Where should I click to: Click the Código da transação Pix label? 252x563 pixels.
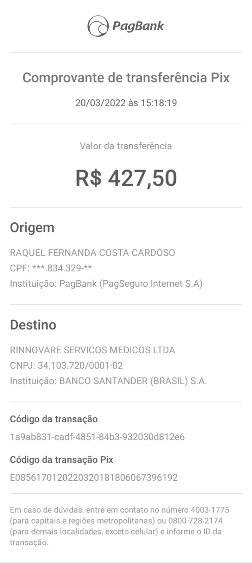pyautogui.click(x=62, y=460)
